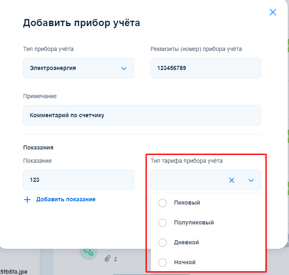Clear the tariff type selection
Viewport: 289px width, 275px height.
click(x=232, y=180)
